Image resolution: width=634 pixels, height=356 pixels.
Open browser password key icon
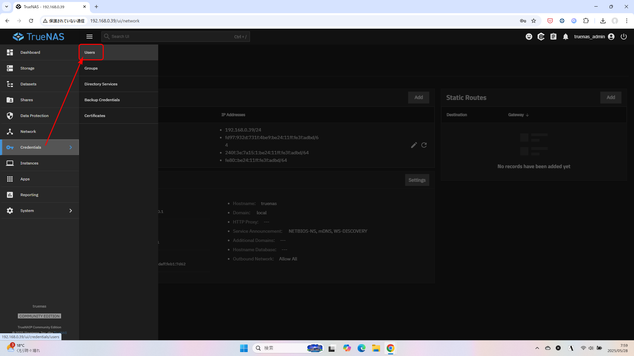coord(523,21)
